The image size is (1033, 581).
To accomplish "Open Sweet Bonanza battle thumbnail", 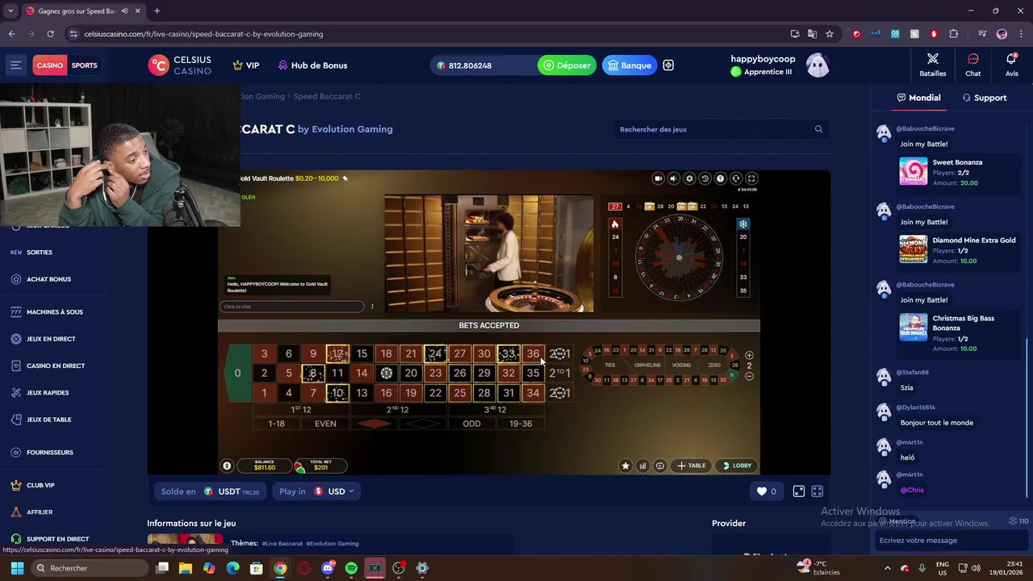I will point(914,171).
